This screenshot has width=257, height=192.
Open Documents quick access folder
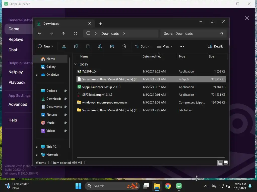tap(52, 107)
